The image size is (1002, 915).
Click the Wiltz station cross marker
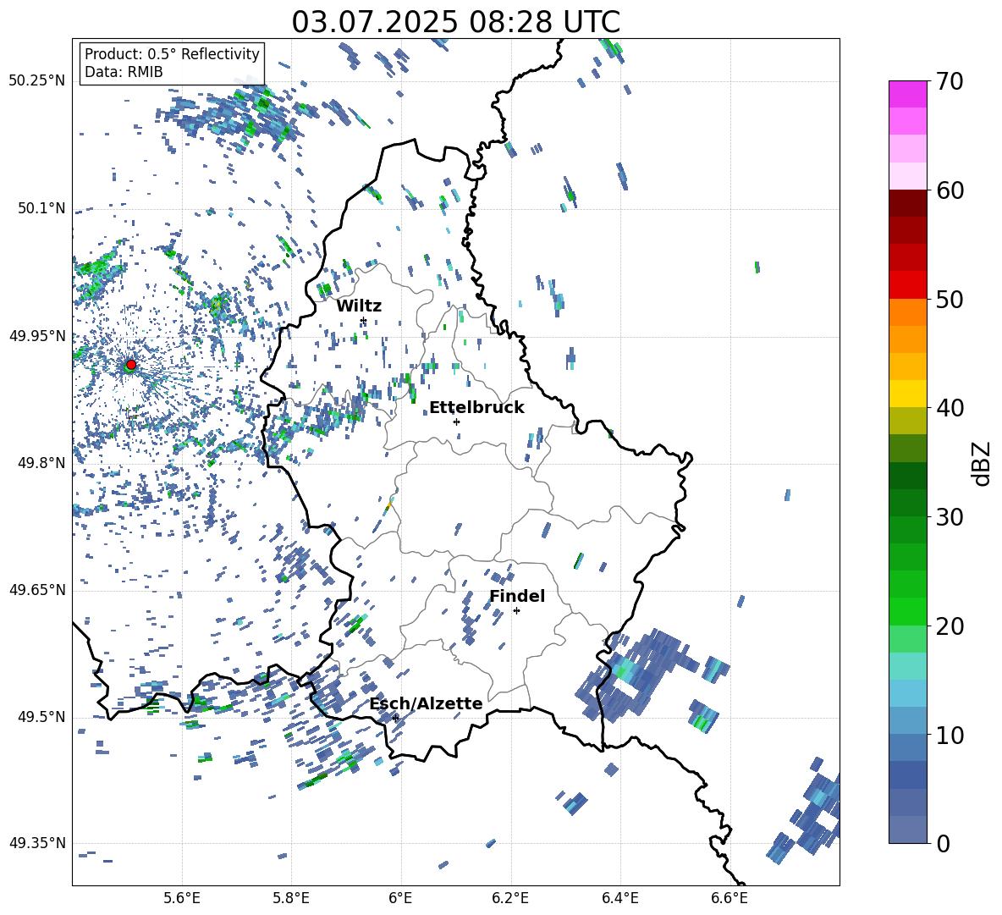point(363,321)
